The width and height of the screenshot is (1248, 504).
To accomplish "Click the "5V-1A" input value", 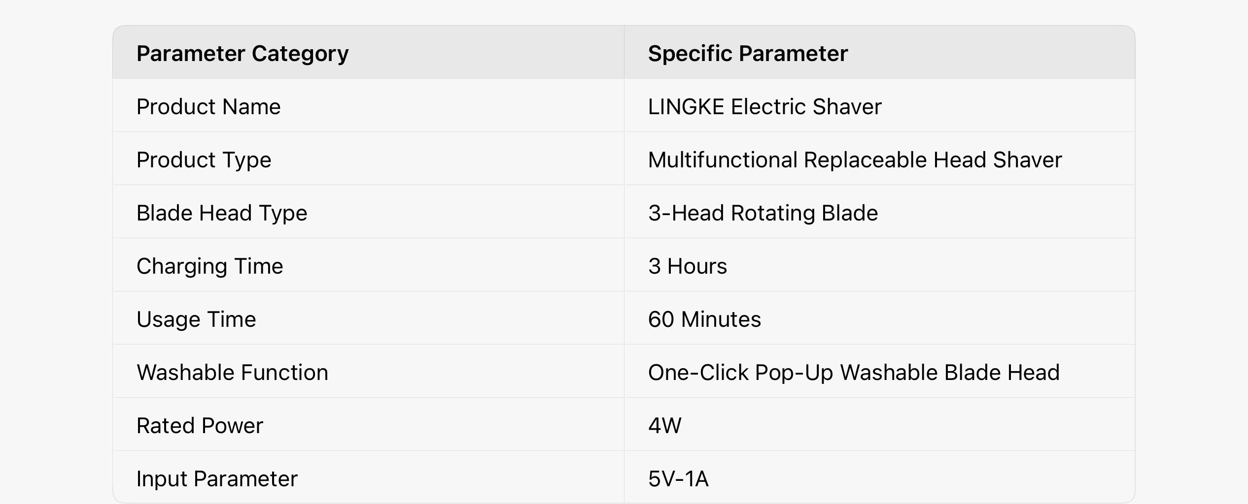I will click(x=678, y=479).
